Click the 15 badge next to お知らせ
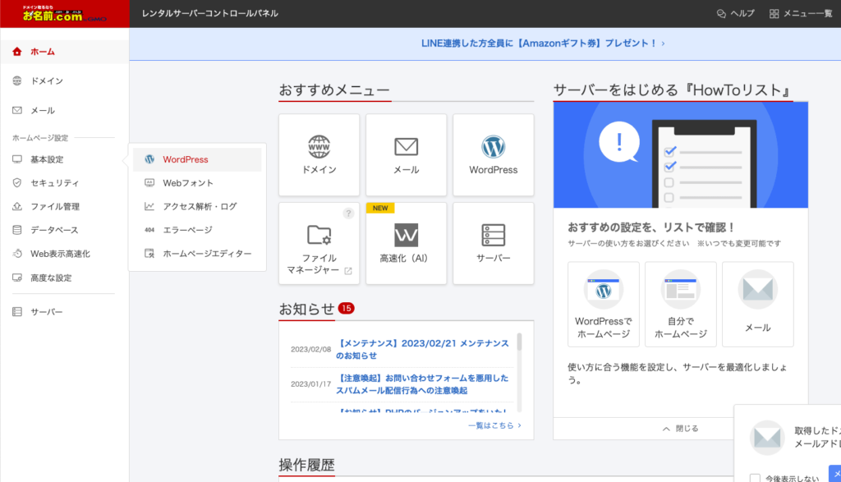 tap(346, 308)
